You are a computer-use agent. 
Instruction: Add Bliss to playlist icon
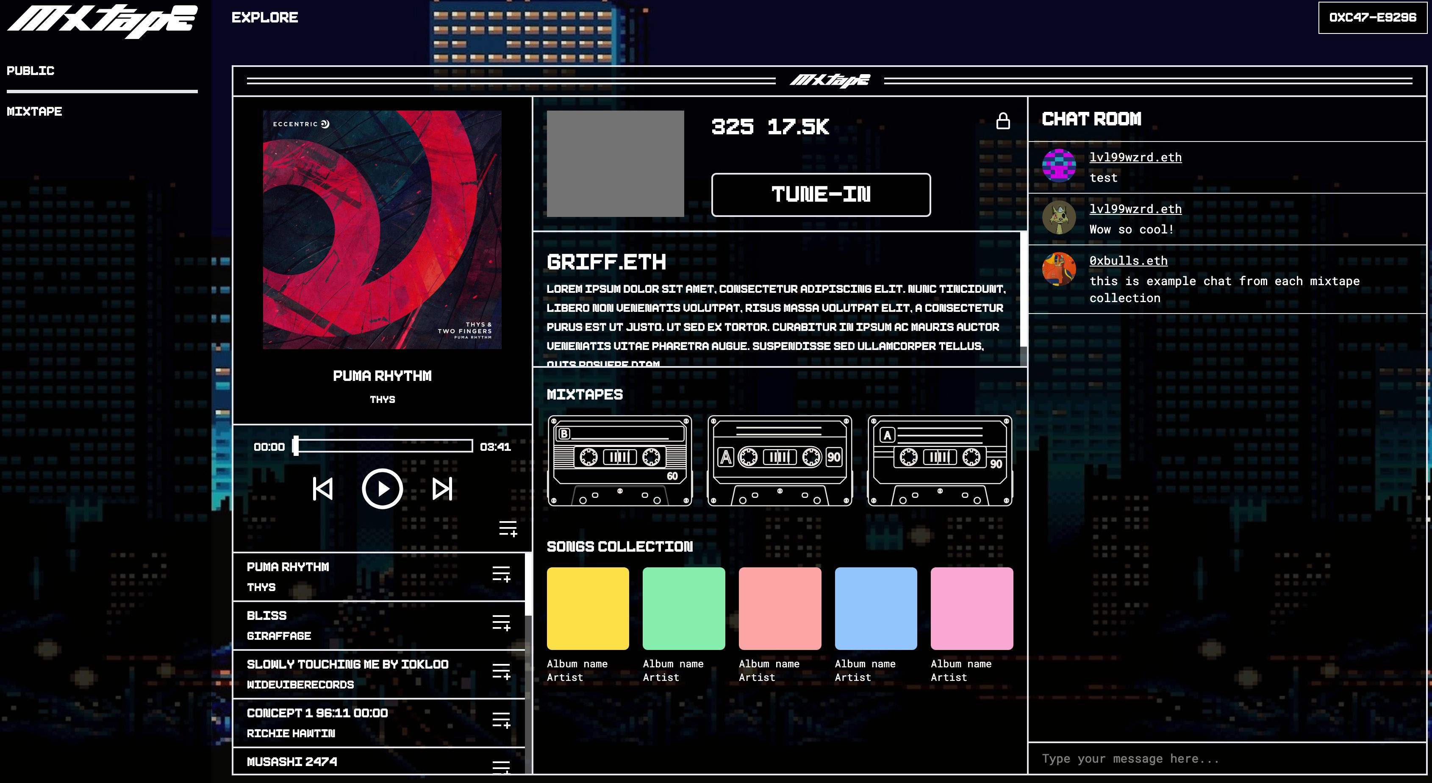pos(501,623)
